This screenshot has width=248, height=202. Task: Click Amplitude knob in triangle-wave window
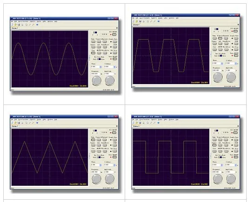[110, 179]
